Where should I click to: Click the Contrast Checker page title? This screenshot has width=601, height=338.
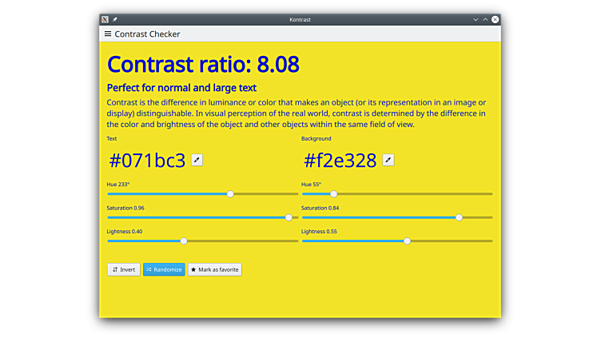[147, 34]
